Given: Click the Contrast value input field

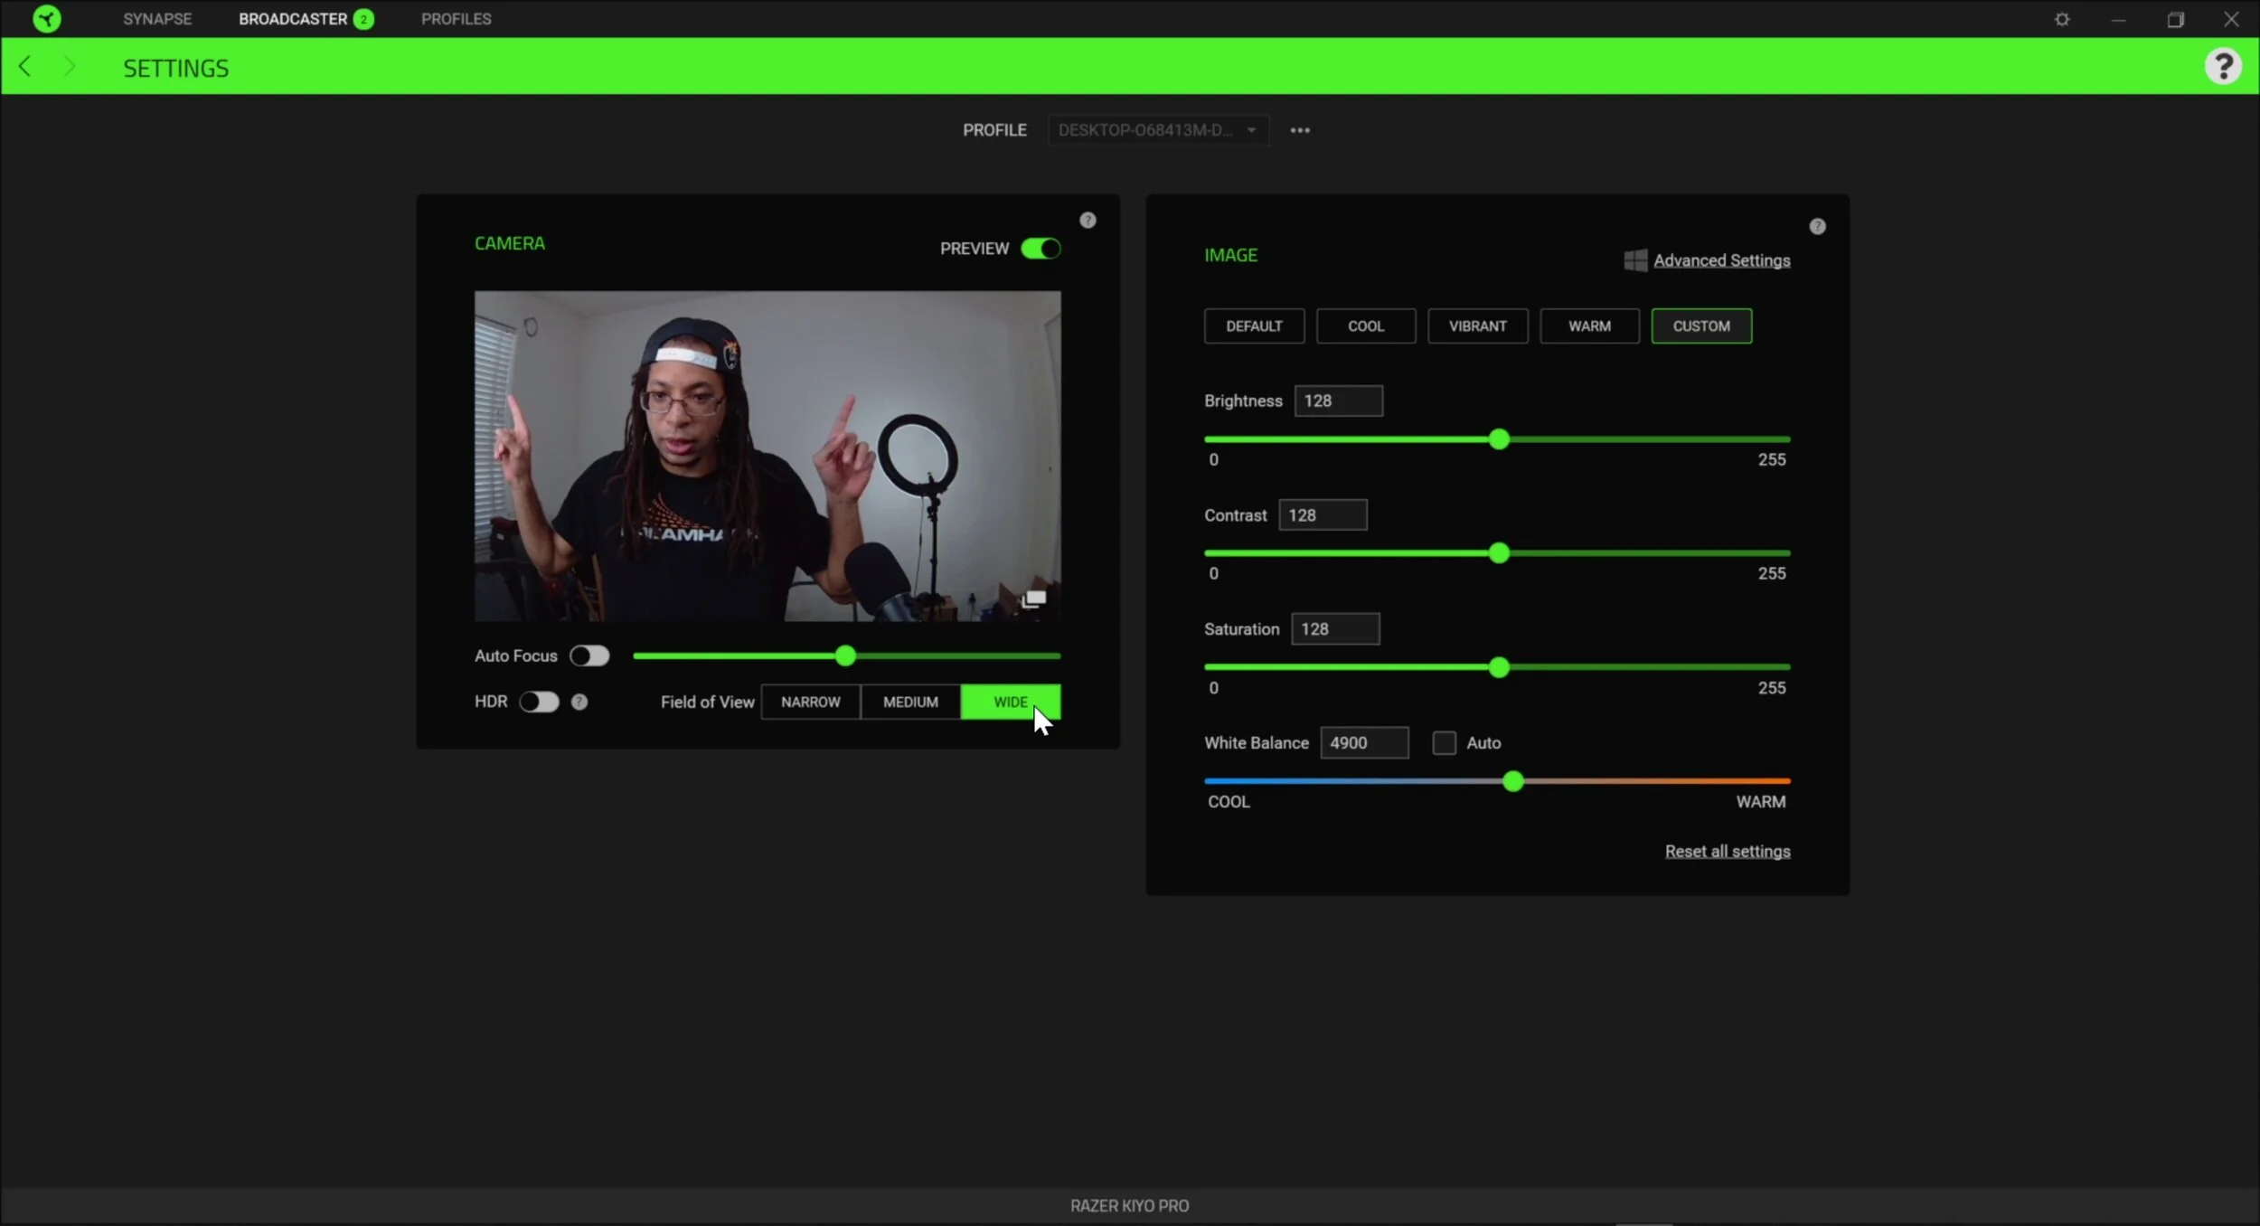Looking at the screenshot, I should [1323, 514].
